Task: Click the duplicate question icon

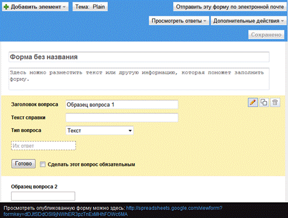Action: (x=264, y=102)
